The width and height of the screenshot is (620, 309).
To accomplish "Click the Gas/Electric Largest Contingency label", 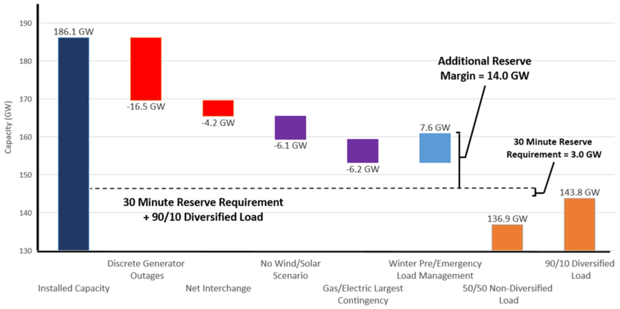I will [x=363, y=294].
